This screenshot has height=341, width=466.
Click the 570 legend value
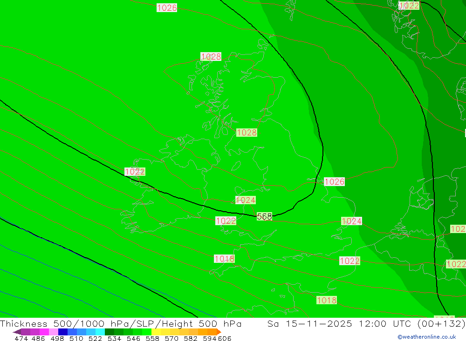click(x=171, y=338)
